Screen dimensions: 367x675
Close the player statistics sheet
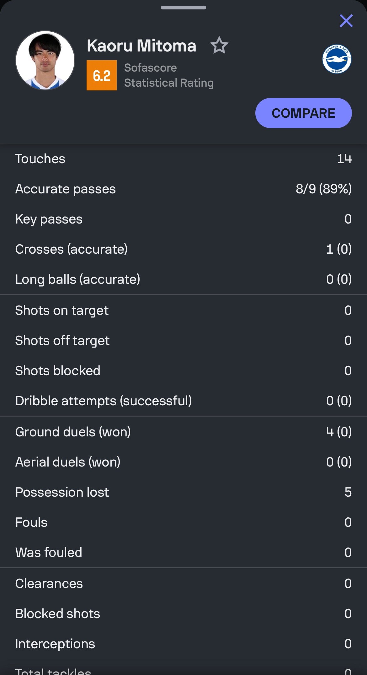(x=346, y=21)
